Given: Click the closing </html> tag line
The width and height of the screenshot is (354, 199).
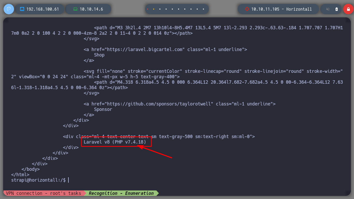Looking at the screenshot, I should coord(20,175).
